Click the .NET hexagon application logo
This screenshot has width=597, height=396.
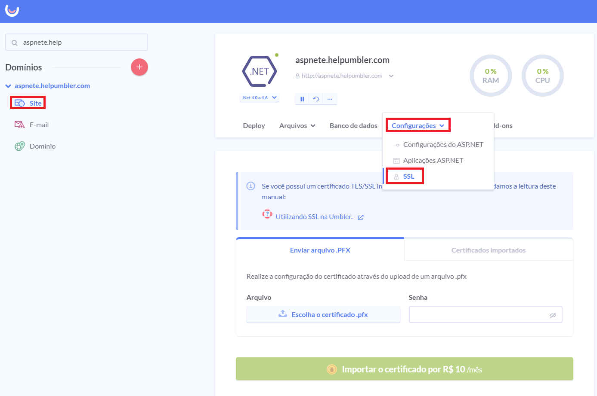coord(260,71)
